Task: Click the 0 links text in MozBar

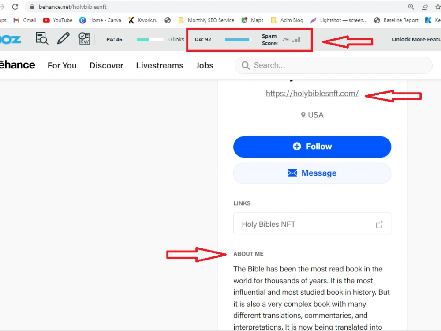Action: pos(176,39)
